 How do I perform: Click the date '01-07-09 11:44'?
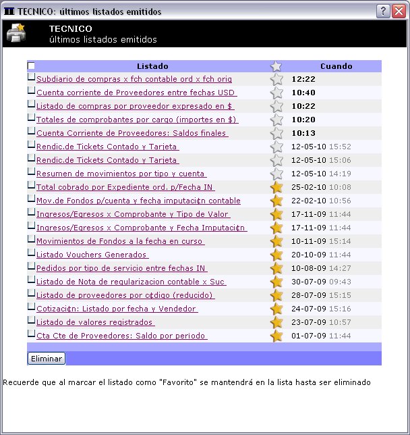(321, 336)
